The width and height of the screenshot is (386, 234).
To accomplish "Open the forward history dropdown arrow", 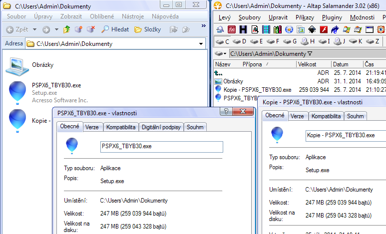I will (x=56, y=29).
